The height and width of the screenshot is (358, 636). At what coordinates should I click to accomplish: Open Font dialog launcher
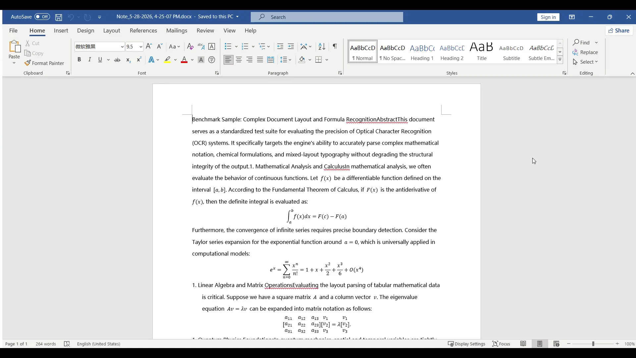click(217, 73)
